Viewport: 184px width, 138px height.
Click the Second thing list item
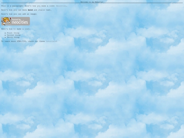coord(14,35)
